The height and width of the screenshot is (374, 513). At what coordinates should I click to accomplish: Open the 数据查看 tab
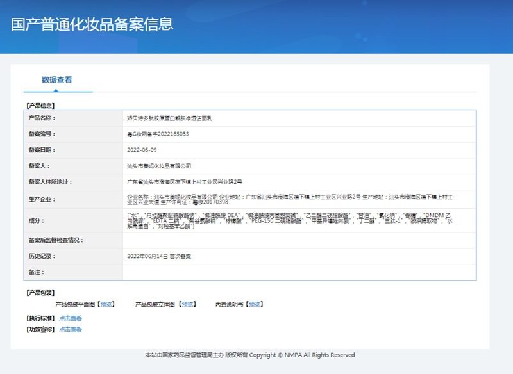click(x=57, y=79)
